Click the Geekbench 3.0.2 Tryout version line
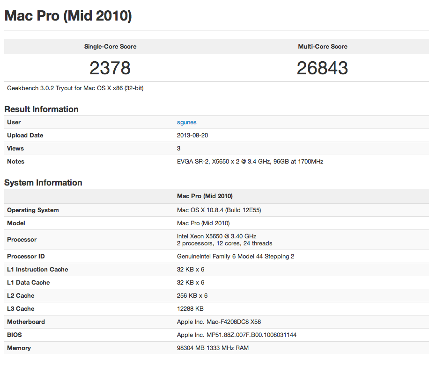 point(75,88)
